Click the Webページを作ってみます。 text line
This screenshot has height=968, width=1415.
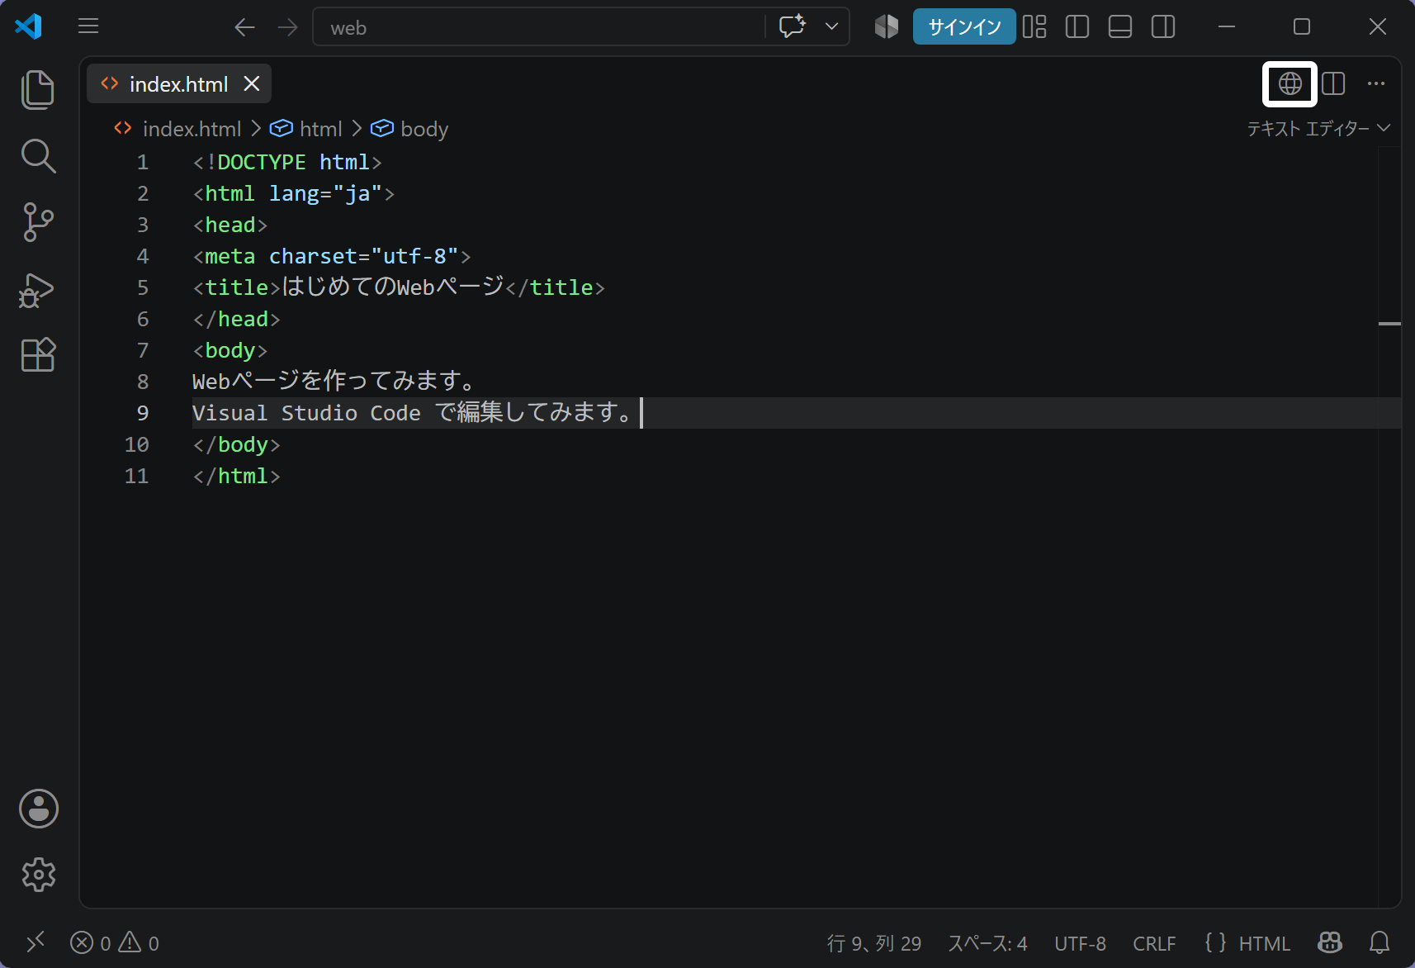click(334, 381)
